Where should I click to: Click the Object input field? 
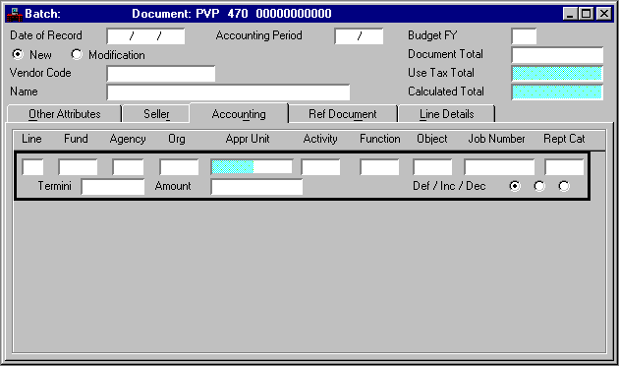(x=432, y=167)
